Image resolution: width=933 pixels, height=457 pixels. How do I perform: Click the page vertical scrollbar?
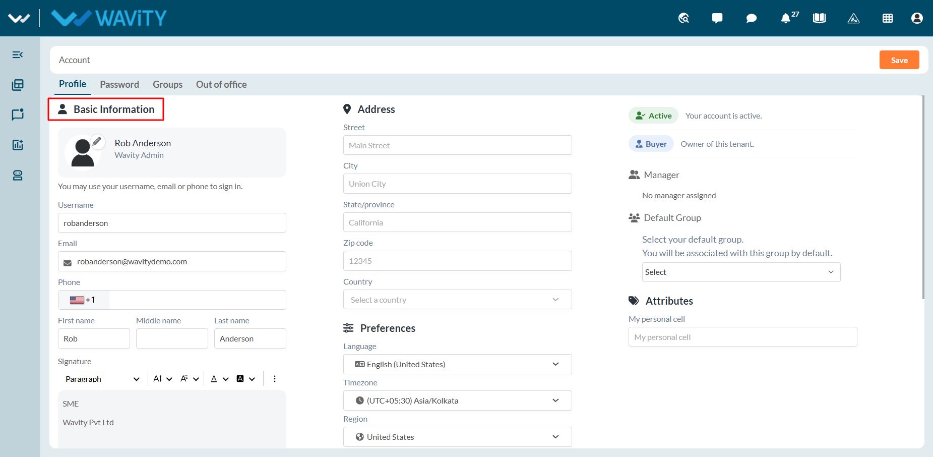coord(923,197)
